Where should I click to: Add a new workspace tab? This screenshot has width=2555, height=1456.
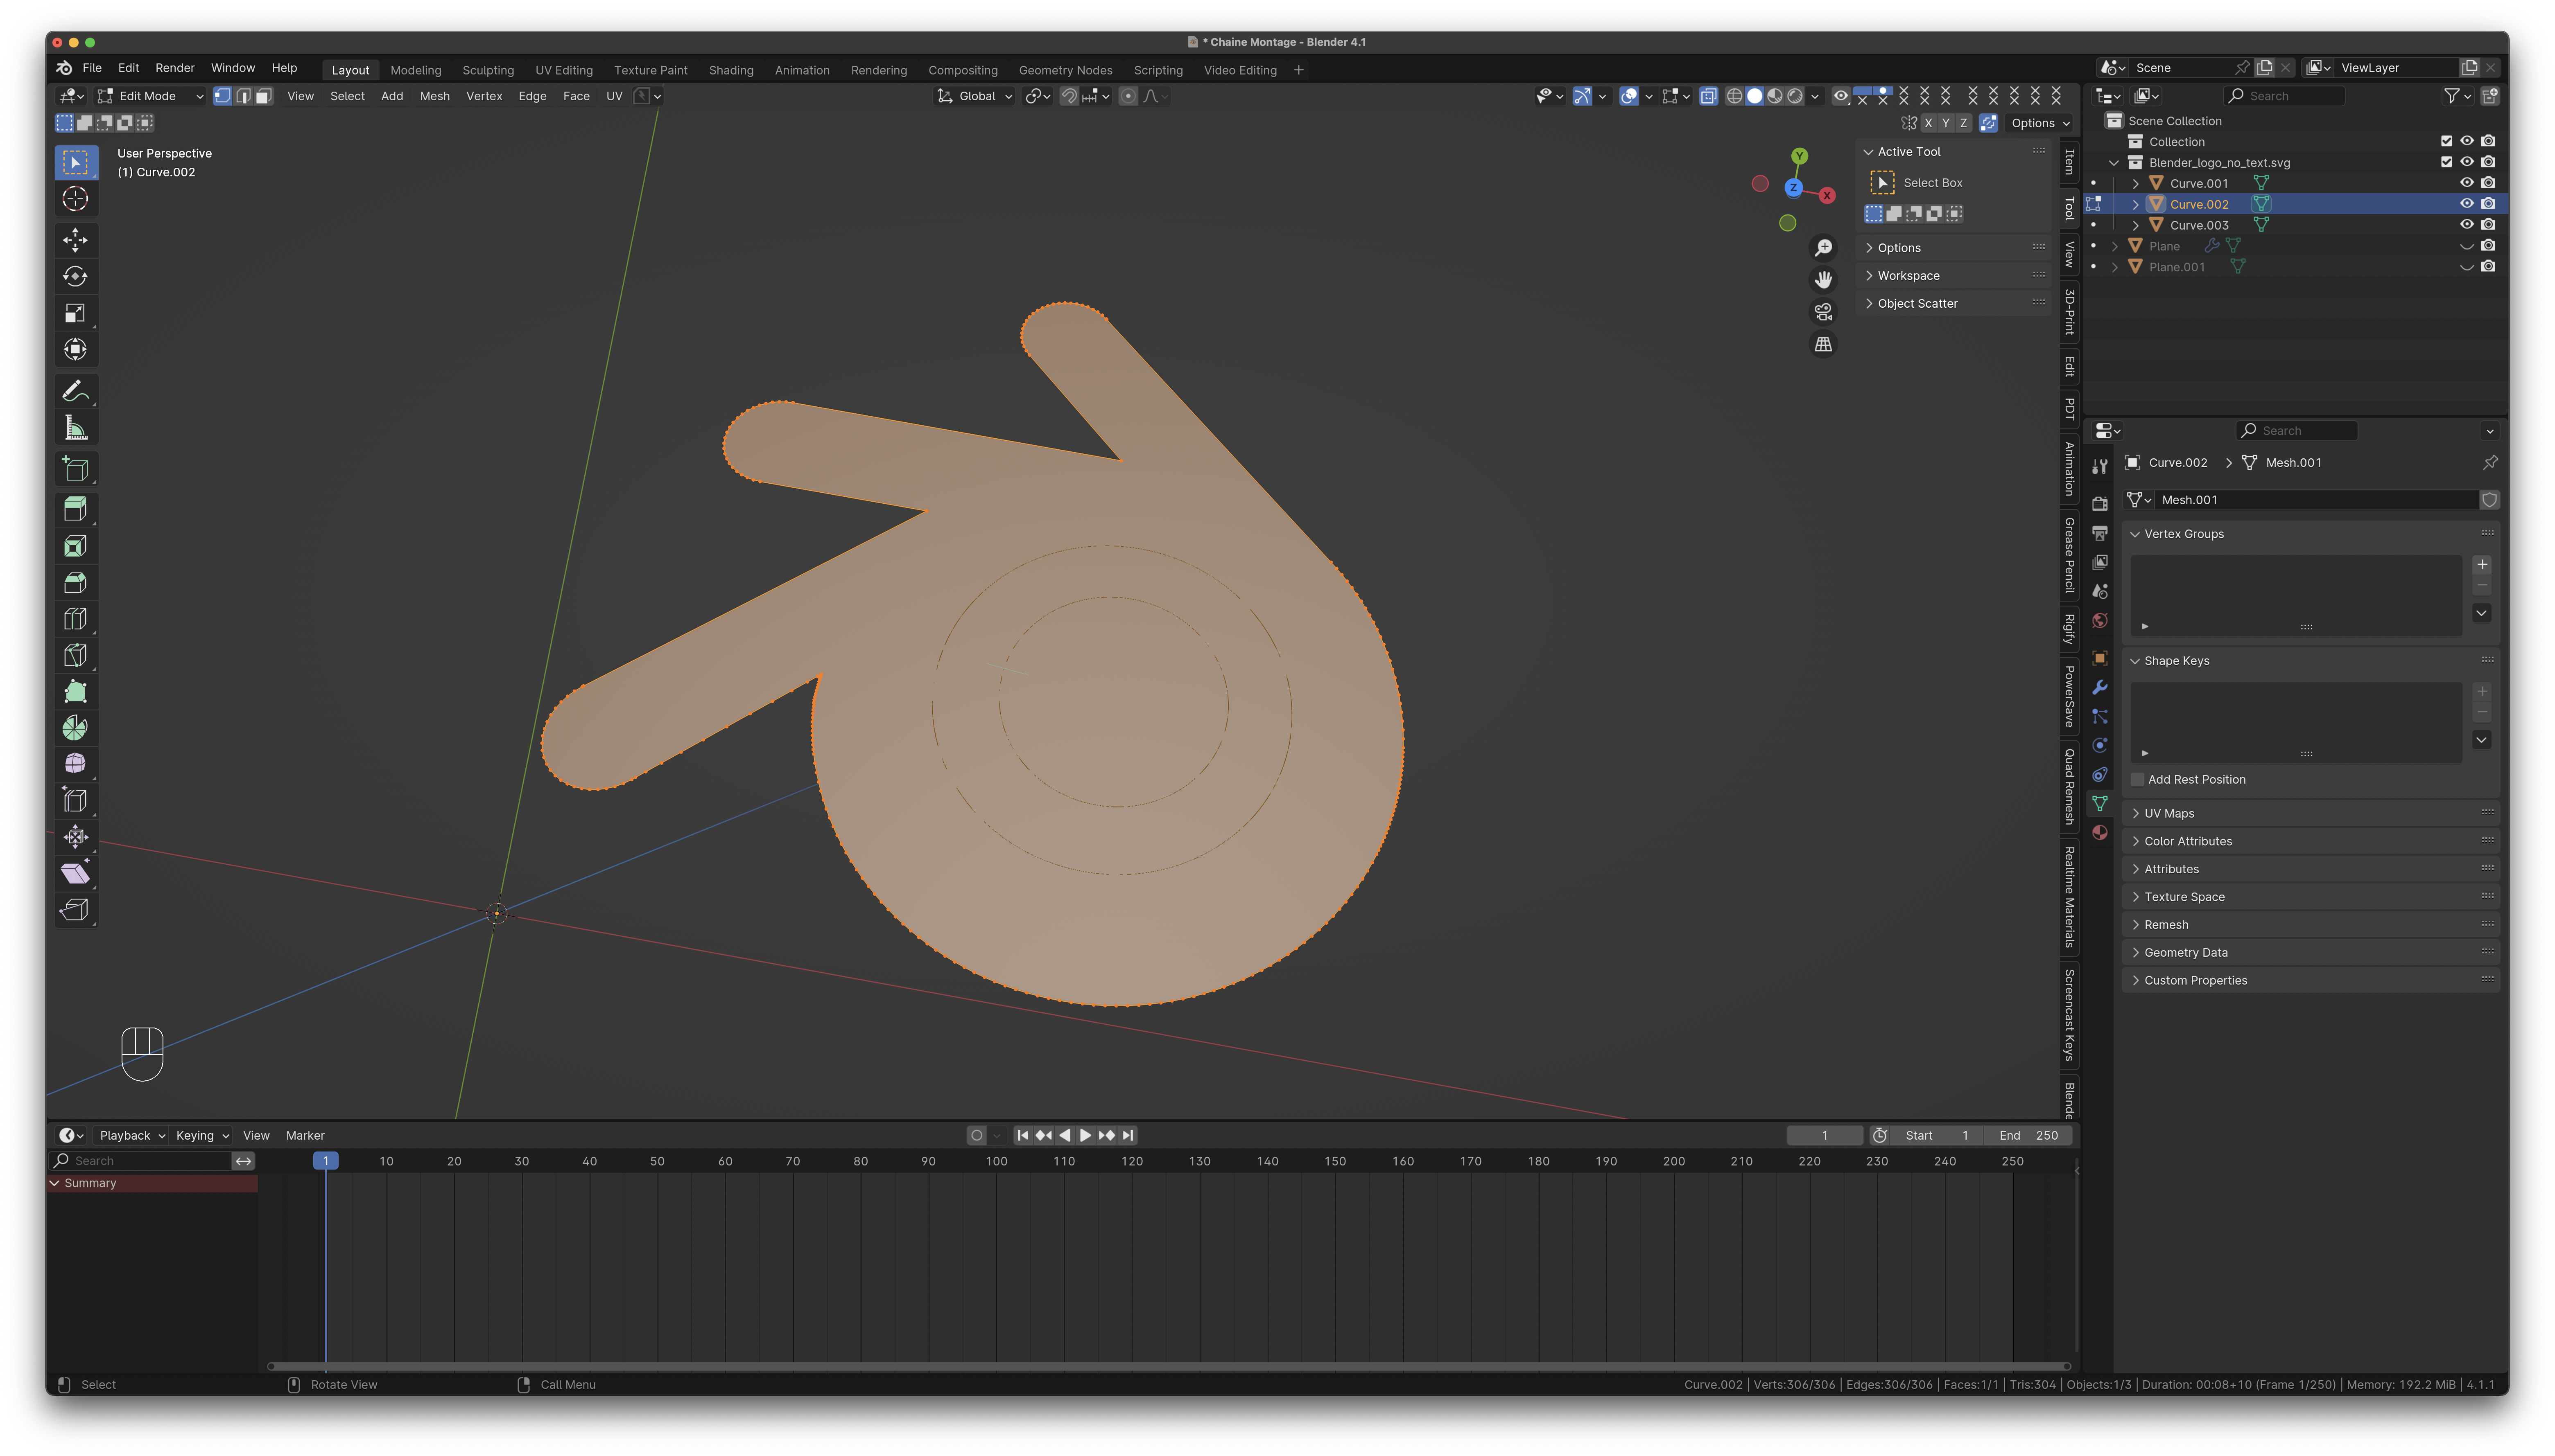tap(1298, 70)
